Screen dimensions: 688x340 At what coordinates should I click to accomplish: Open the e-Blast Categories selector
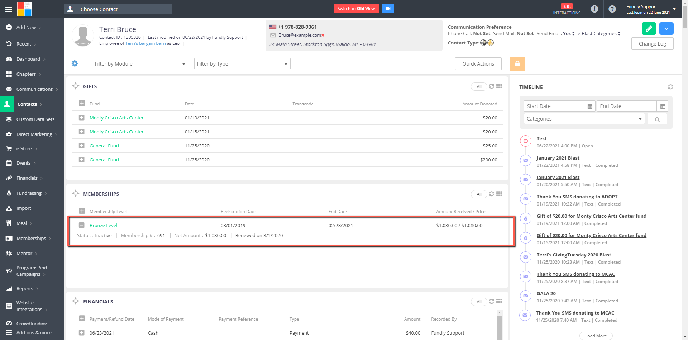599,34
